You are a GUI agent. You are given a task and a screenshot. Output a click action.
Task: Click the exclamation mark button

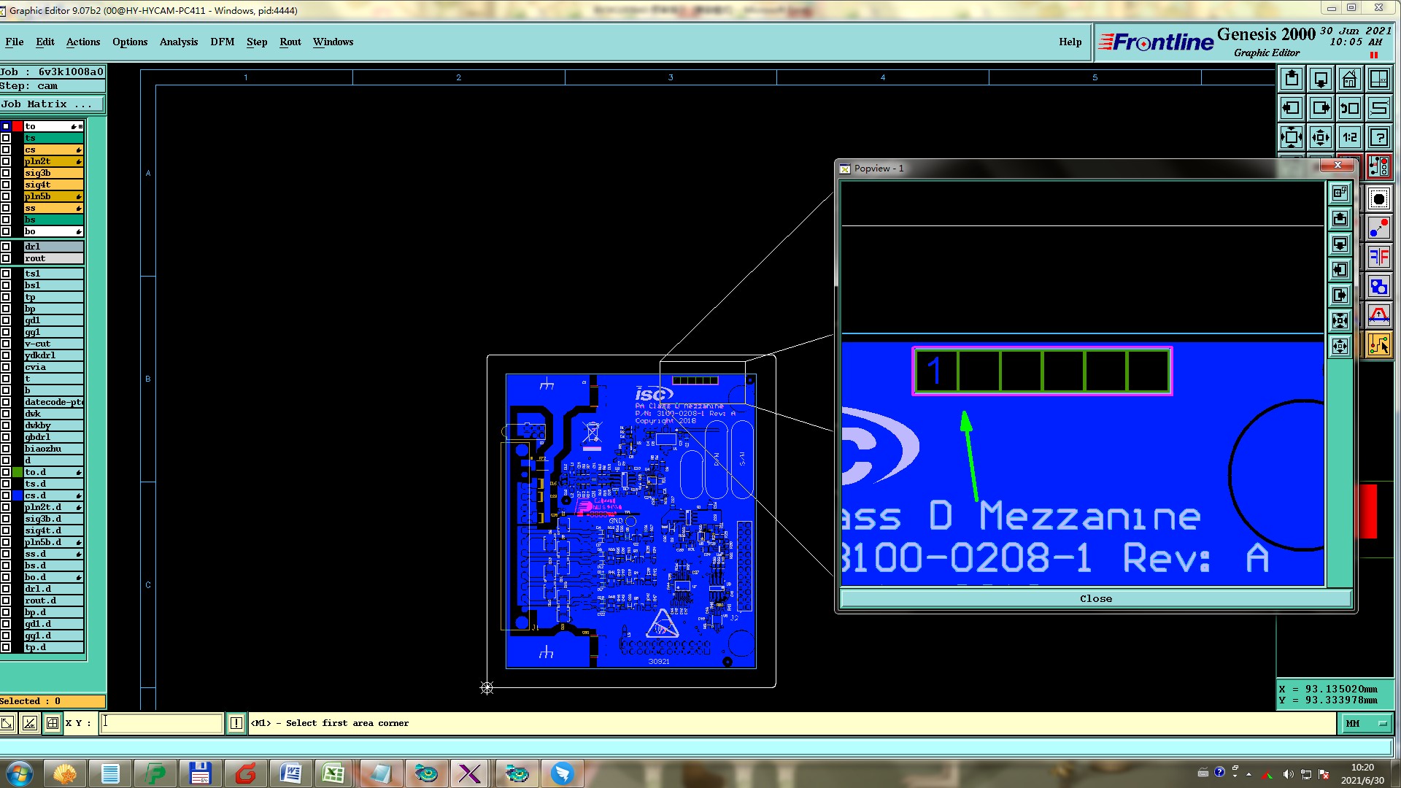coord(236,723)
